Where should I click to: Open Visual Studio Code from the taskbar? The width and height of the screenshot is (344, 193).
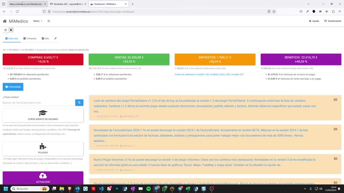(101, 189)
